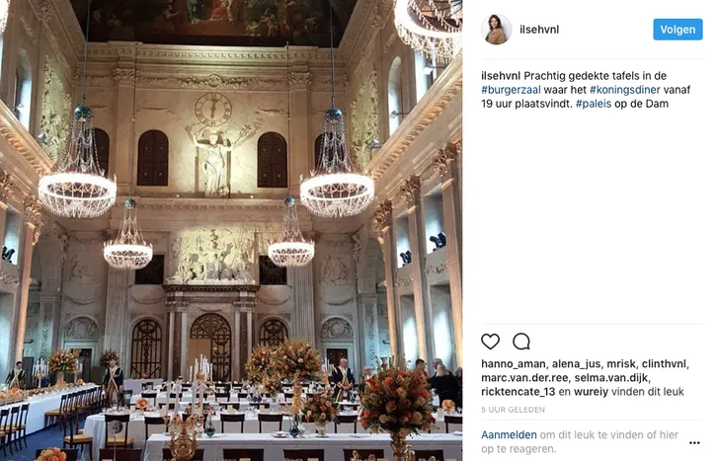
Task: Open the #koningsdiner hashtag
Action: pos(625,90)
